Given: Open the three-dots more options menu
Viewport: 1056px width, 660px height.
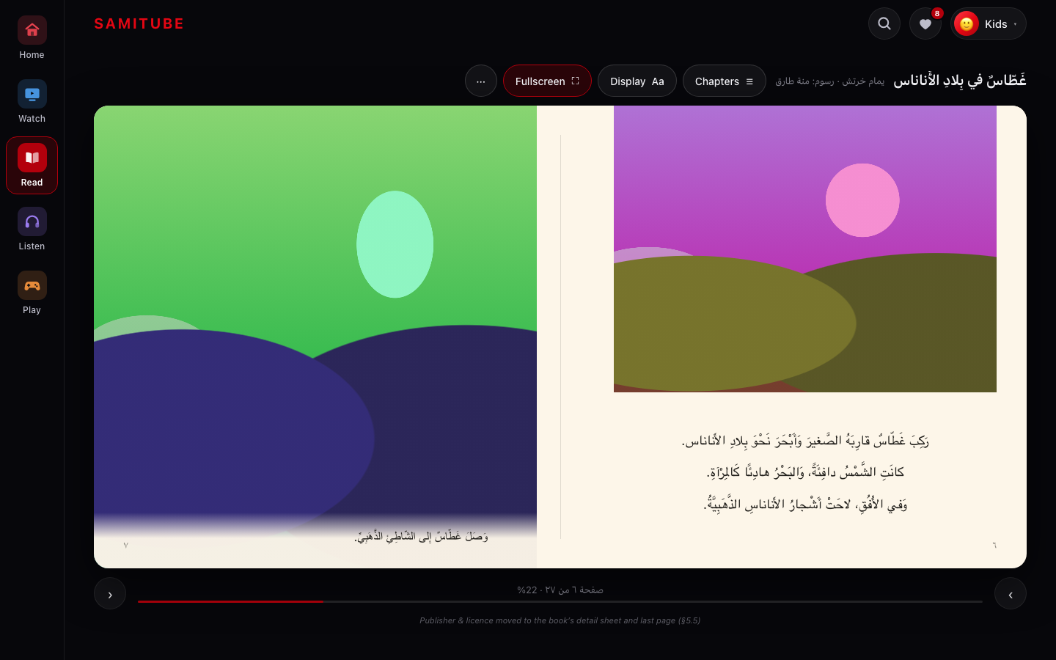Looking at the screenshot, I should [x=481, y=81].
